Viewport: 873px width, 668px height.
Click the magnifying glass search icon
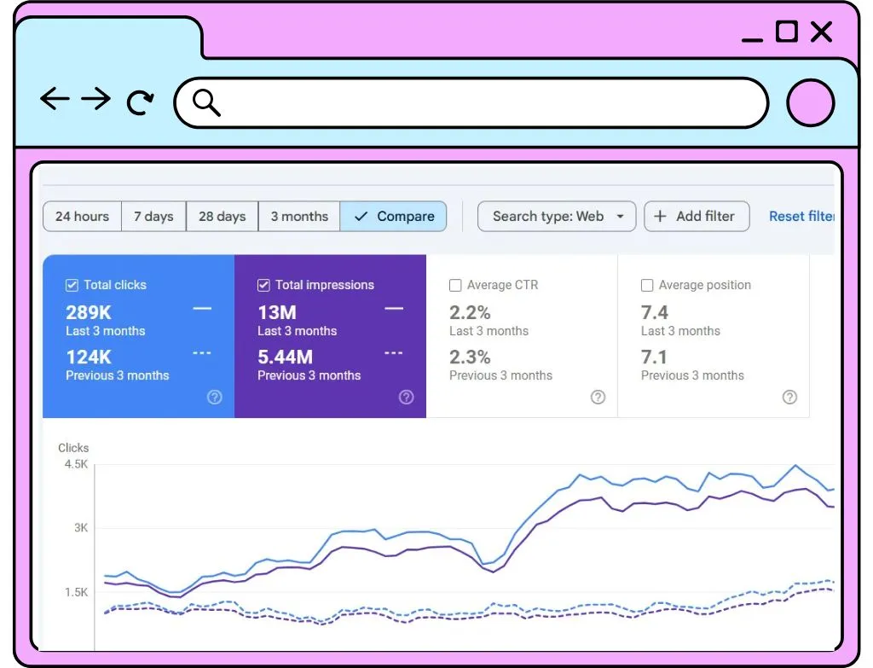click(206, 102)
